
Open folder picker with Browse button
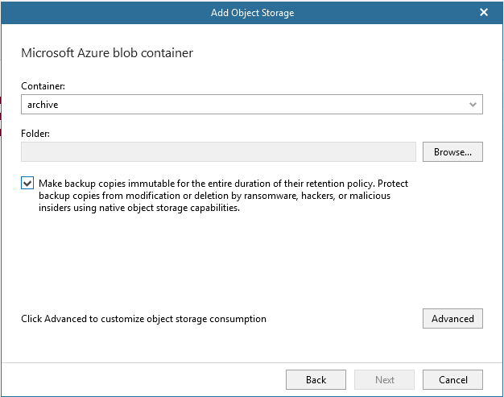(452, 151)
